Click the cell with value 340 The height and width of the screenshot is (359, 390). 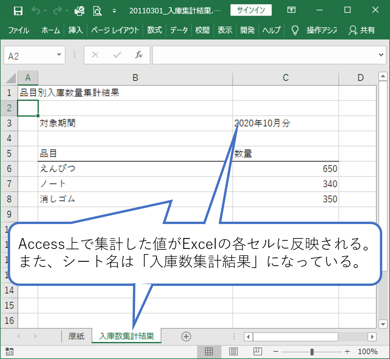tap(286, 184)
